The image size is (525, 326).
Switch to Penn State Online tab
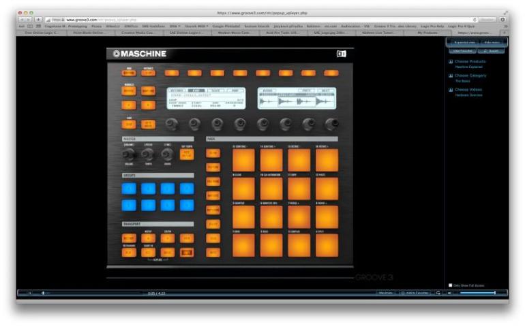pos(91,33)
